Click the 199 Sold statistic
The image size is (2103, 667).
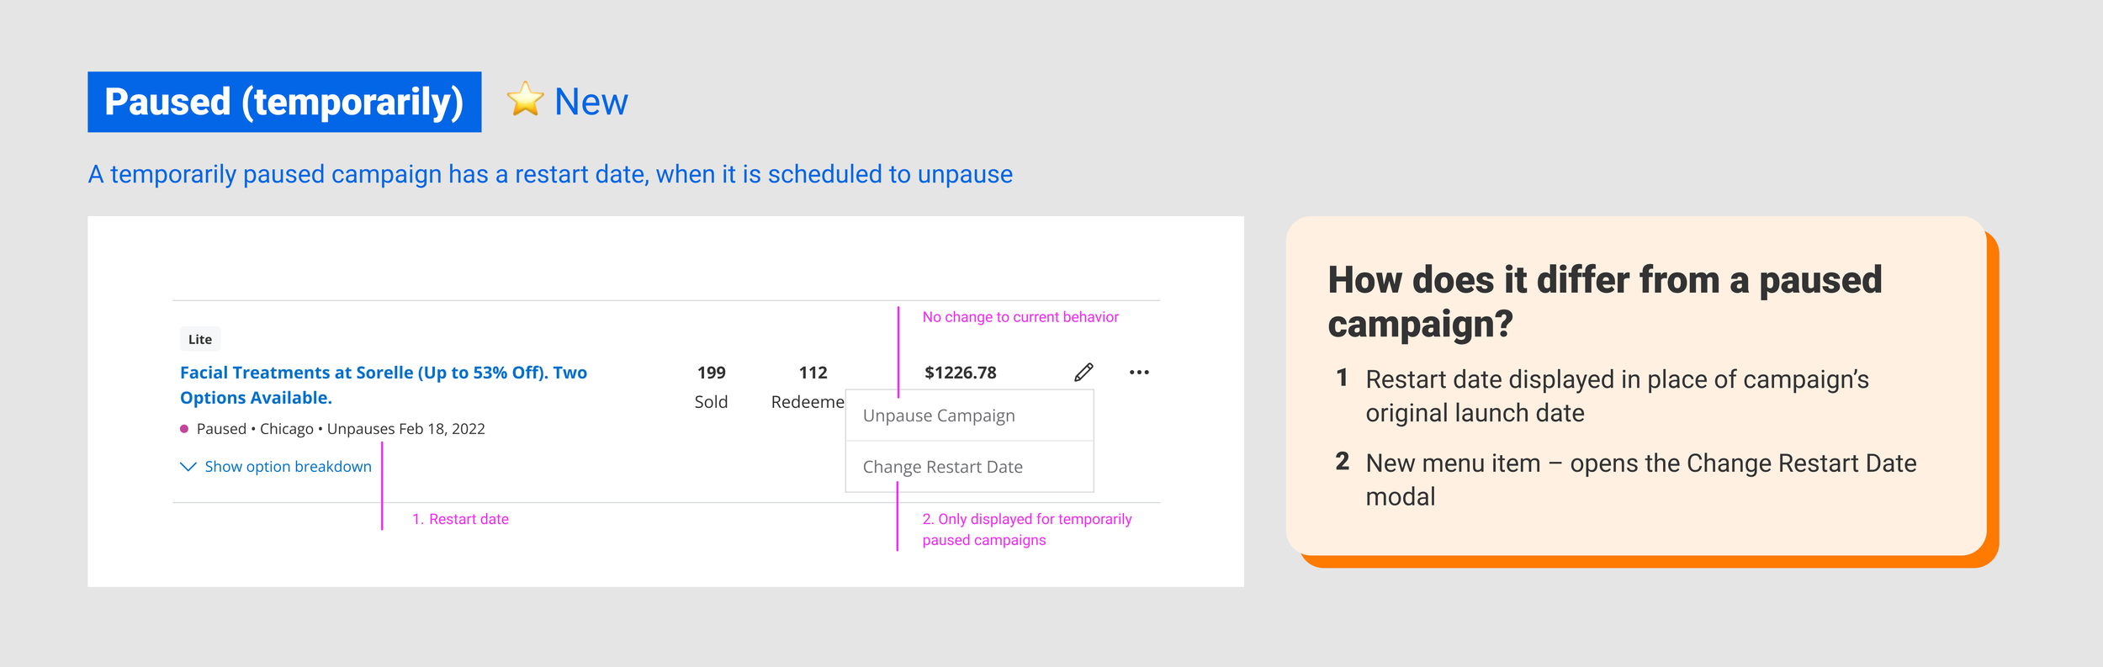[x=711, y=387]
